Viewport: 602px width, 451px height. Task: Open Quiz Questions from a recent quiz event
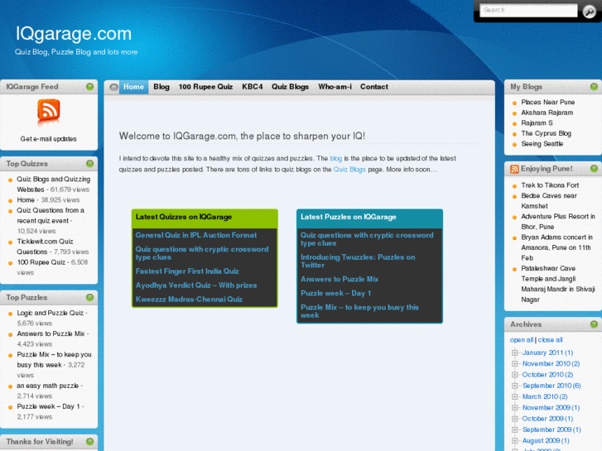coord(51,215)
